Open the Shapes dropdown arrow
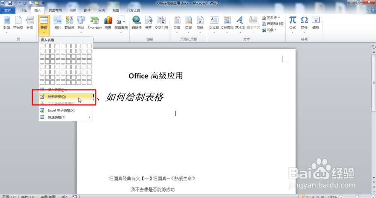The width and height of the screenshot is (376, 198). coord(81,32)
